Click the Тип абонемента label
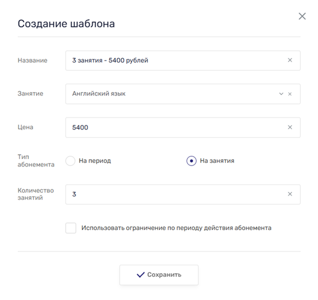This screenshot has width=318, height=300. click(36, 161)
